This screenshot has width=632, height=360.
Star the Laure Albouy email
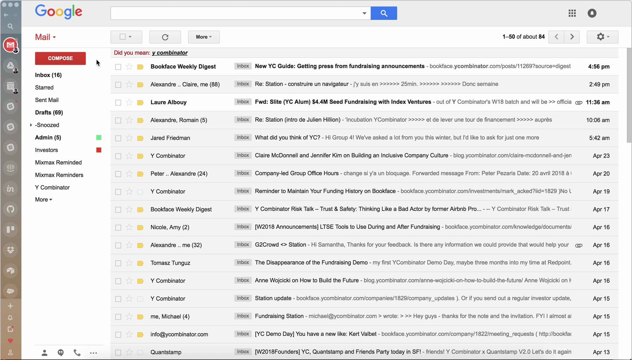(x=129, y=102)
